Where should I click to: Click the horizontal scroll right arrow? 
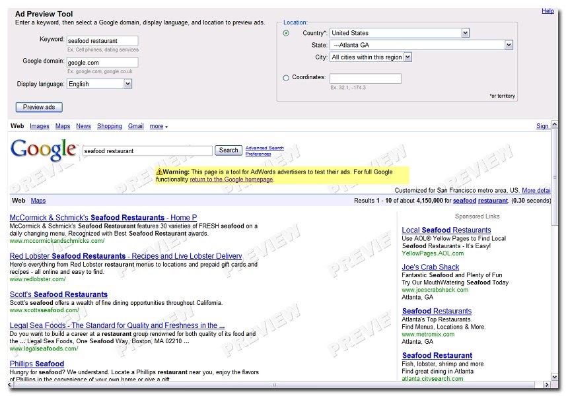pos(547,385)
